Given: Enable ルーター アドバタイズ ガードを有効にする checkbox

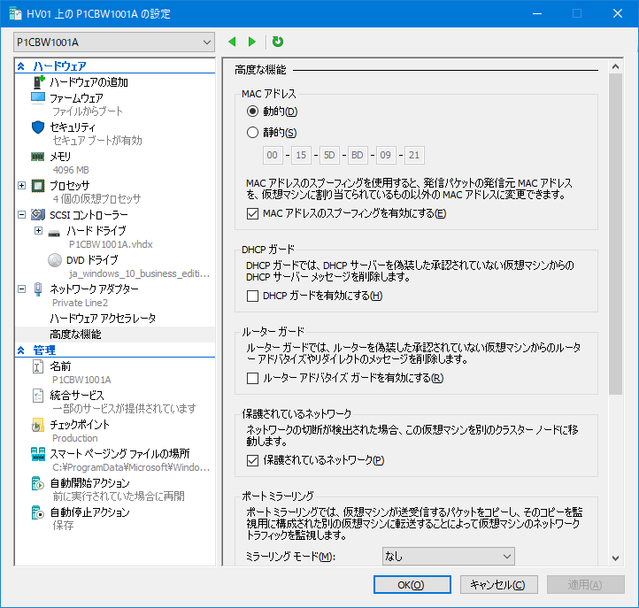Looking at the screenshot, I should point(252,378).
